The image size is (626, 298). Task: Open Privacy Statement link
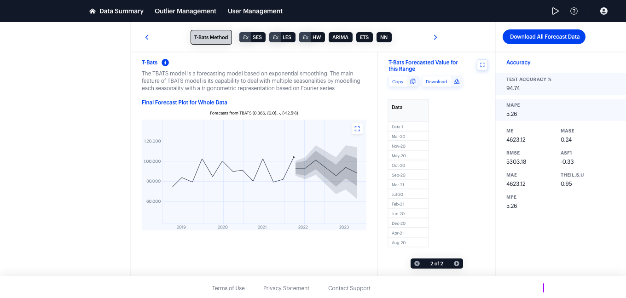tap(286, 288)
